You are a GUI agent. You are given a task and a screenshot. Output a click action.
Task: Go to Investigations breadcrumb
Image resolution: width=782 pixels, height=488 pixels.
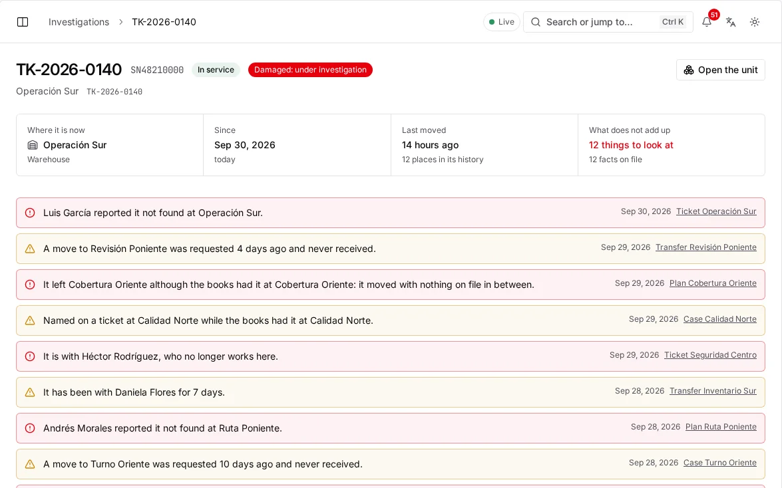[79, 22]
